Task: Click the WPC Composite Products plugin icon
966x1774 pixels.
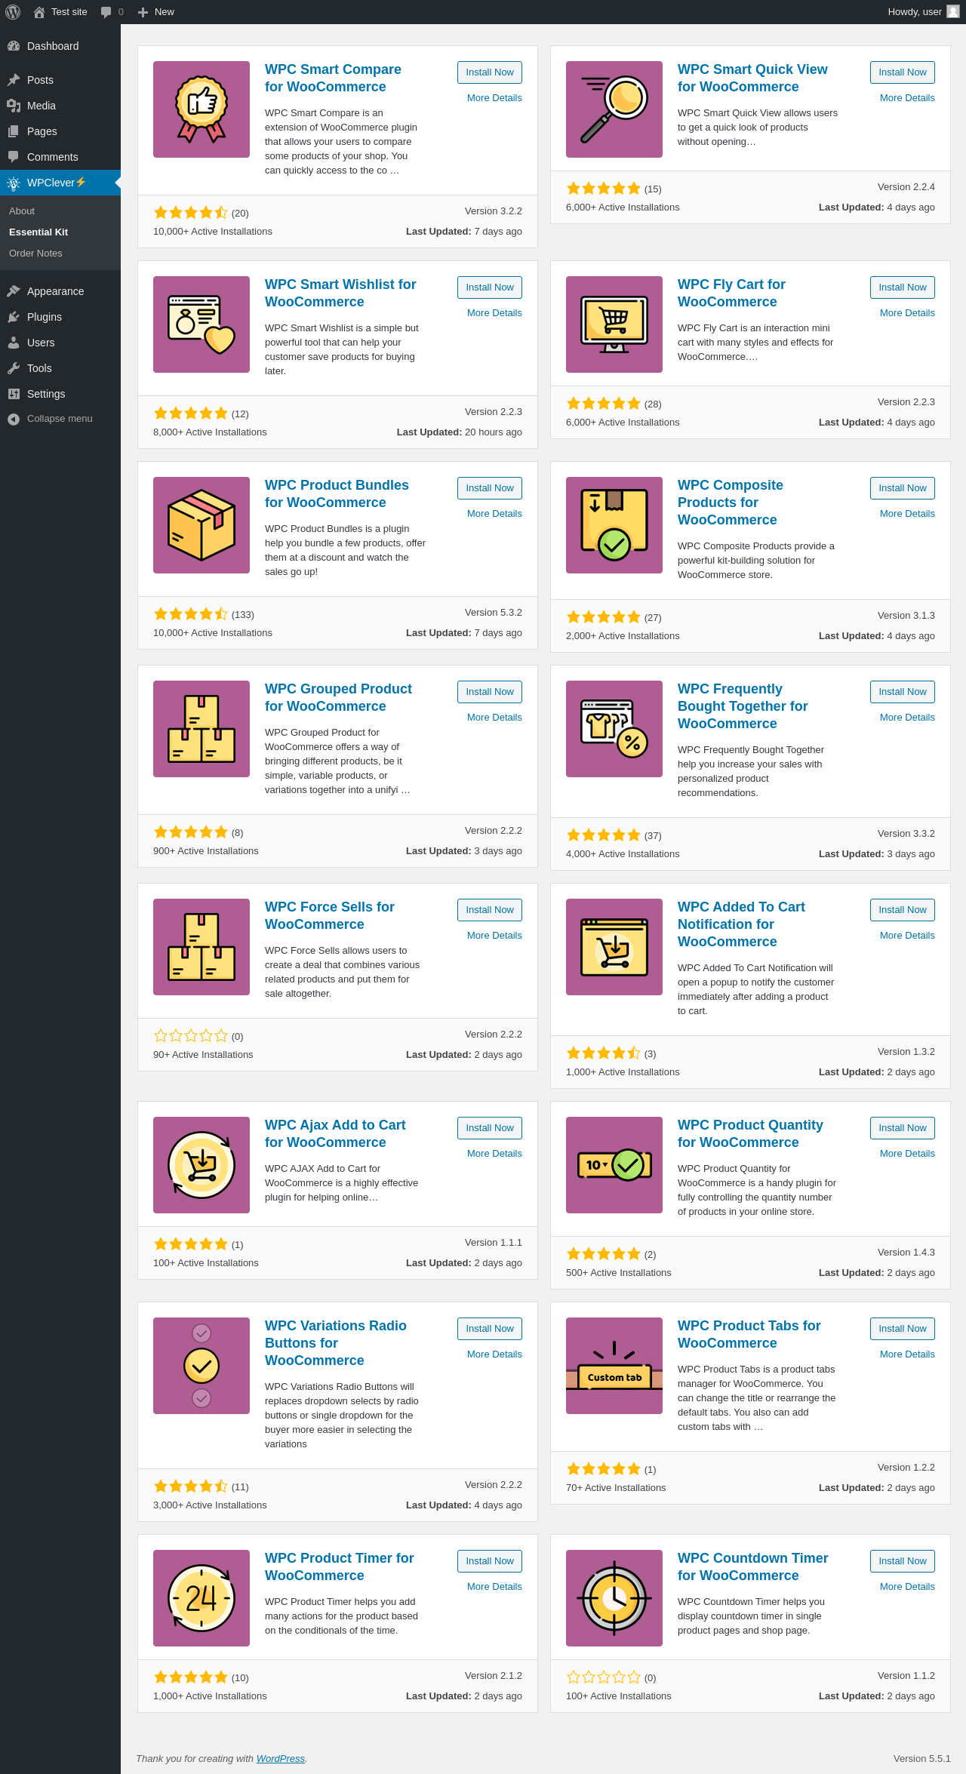Action: [614, 525]
